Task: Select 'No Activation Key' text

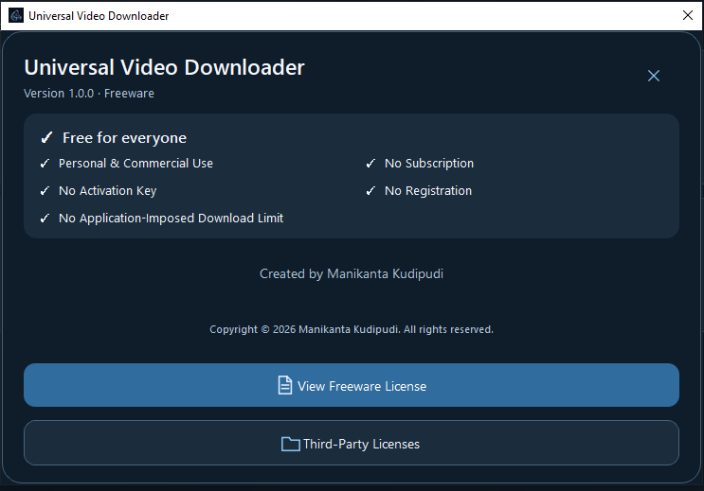Action: (x=108, y=191)
